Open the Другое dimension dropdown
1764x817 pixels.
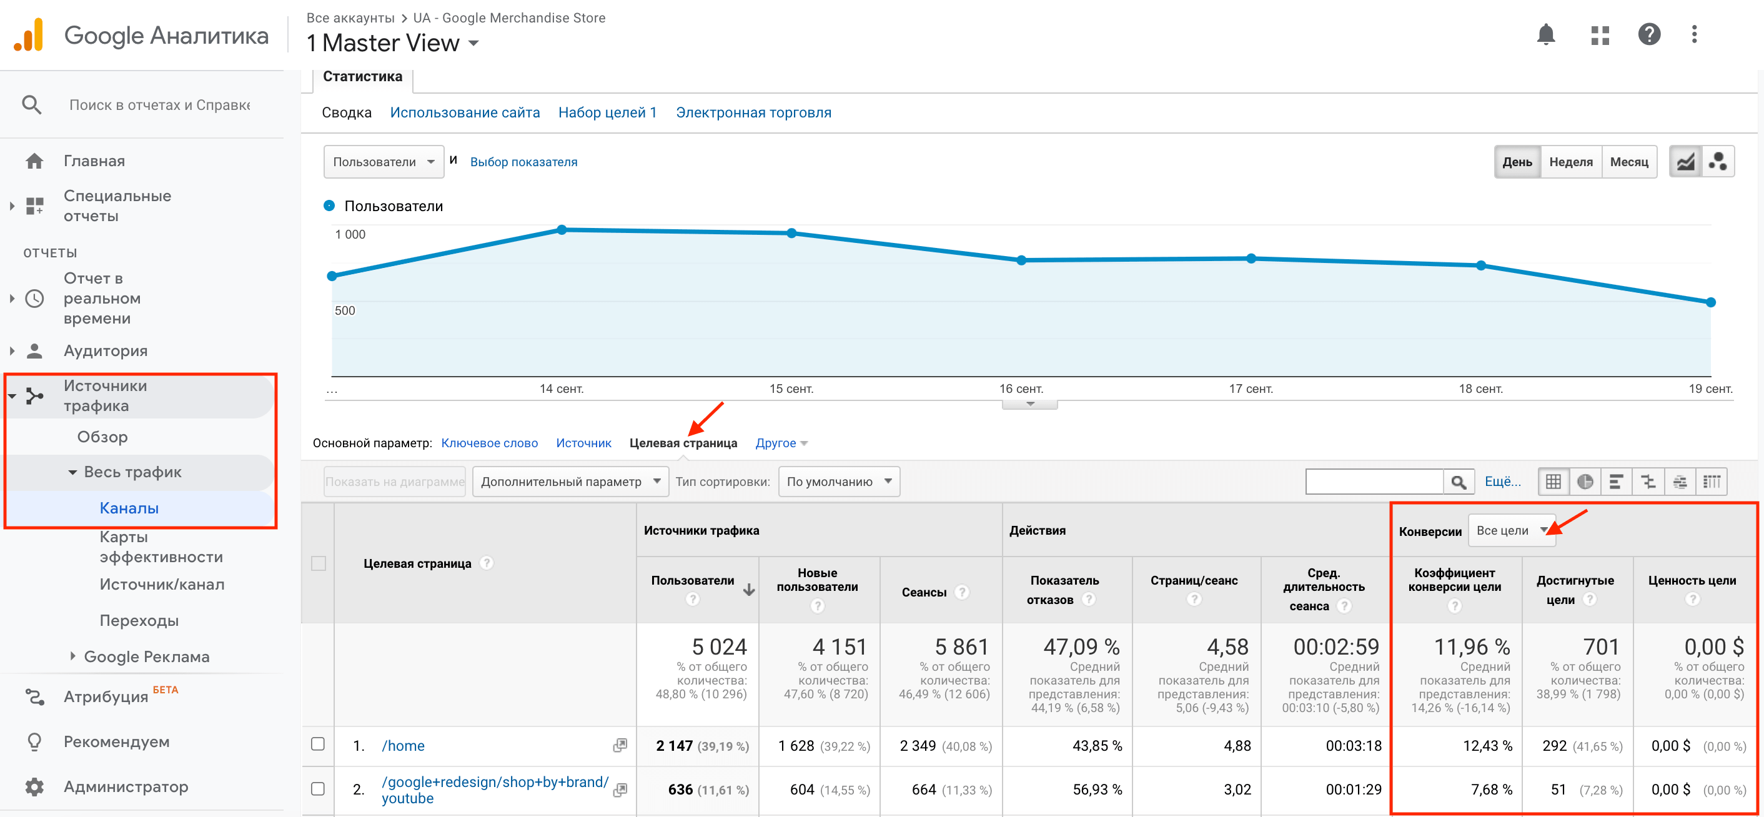click(781, 443)
